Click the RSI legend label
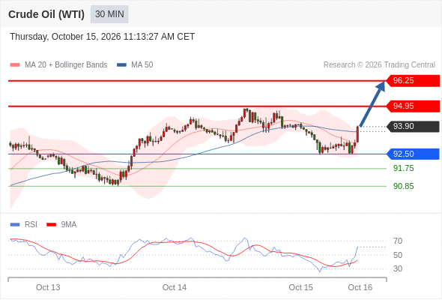Viewport: 442px width, 300px height. pos(31,225)
